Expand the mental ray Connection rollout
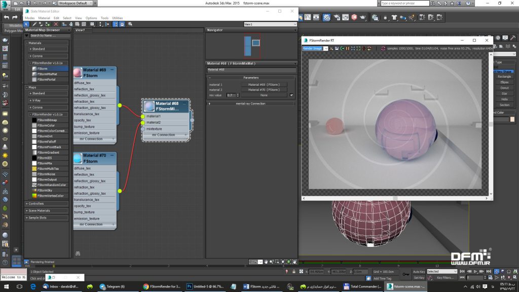Image resolution: width=519 pixels, height=292 pixels. [250, 103]
